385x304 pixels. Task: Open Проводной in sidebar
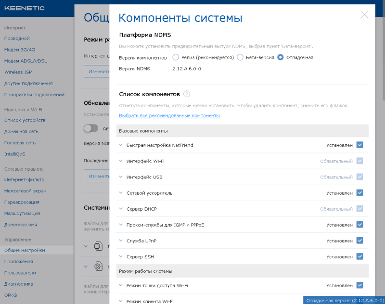click(17, 38)
